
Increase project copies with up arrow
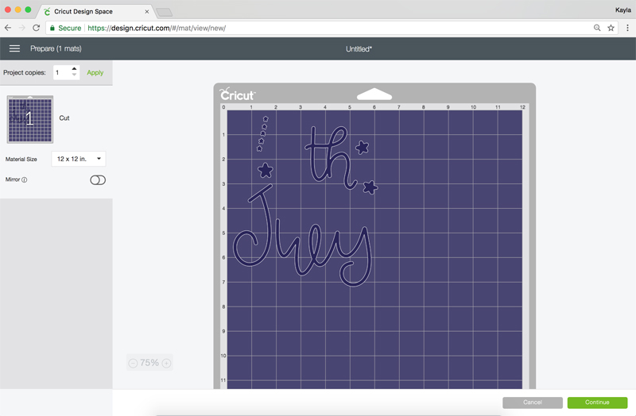(74, 69)
